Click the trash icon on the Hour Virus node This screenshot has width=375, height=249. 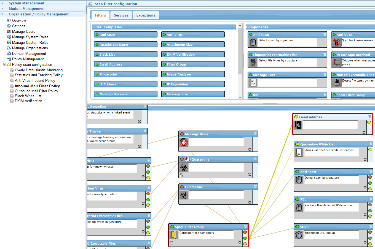pyautogui.click(x=149, y=188)
